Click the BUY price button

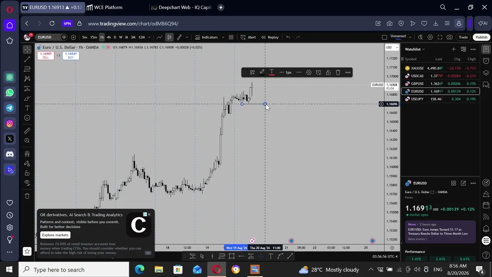(x=71, y=55)
